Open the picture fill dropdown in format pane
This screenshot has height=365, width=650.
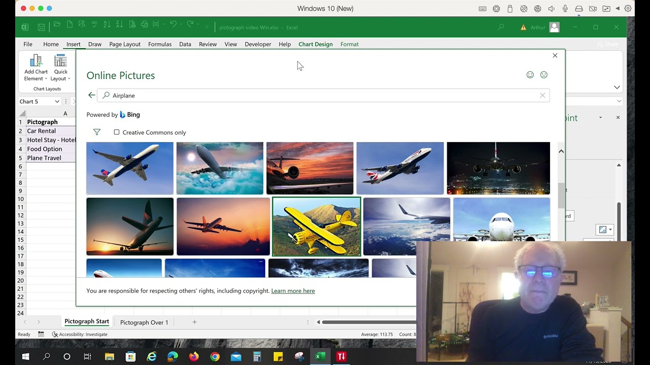pyautogui.click(x=605, y=230)
